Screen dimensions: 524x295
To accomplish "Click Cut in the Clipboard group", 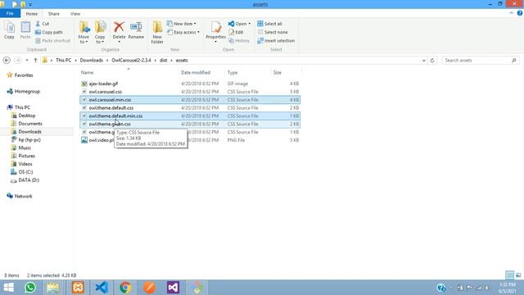I will coord(43,24).
